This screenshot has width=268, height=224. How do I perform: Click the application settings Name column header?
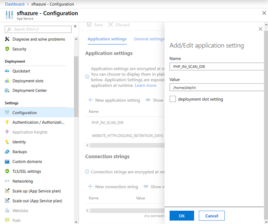pos(94,112)
